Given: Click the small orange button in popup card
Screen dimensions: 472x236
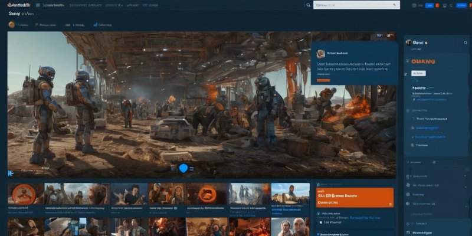Looking at the screenshot, I should click(323, 80).
